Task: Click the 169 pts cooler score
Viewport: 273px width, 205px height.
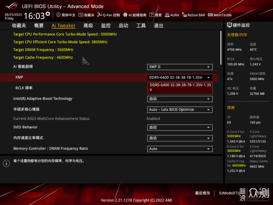Action: pos(255,123)
